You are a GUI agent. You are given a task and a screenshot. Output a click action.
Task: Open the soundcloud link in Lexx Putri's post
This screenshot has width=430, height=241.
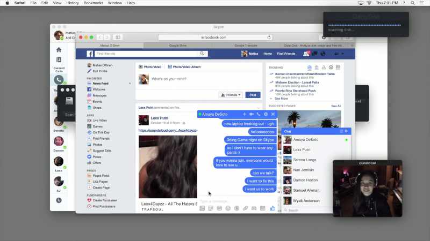tap(168, 131)
